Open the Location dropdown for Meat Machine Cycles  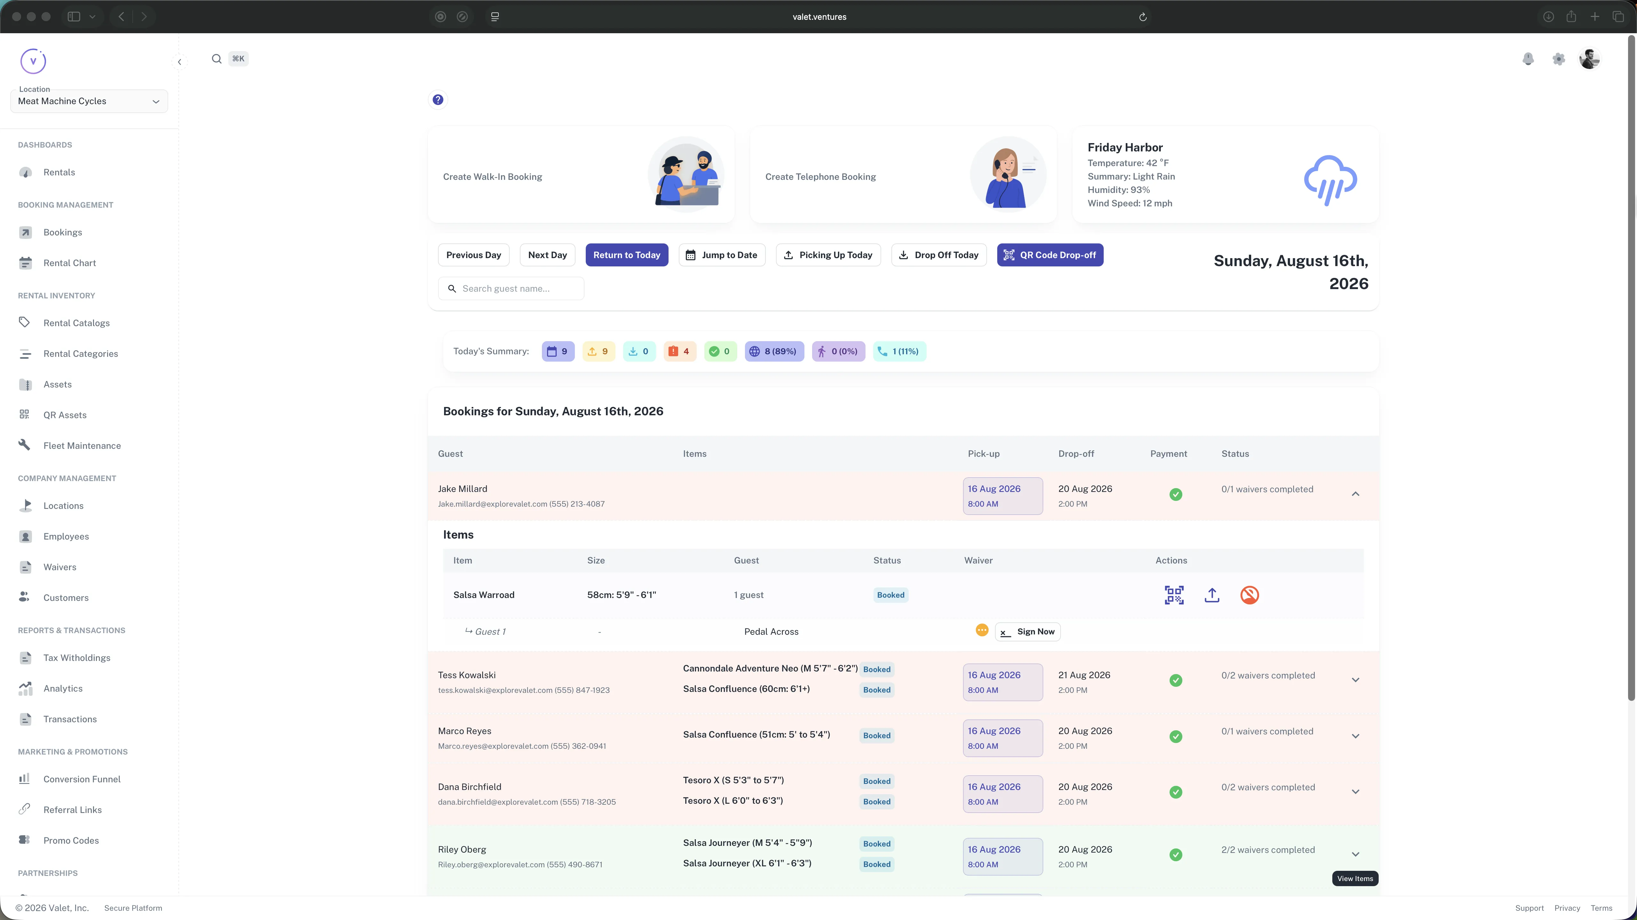88,101
